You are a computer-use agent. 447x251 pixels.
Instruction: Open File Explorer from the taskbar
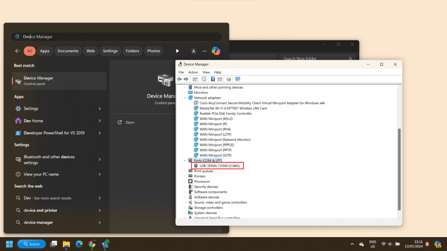click(66, 244)
